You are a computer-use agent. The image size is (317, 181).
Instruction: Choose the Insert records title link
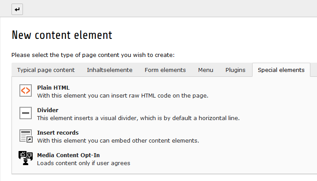(x=58, y=132)
